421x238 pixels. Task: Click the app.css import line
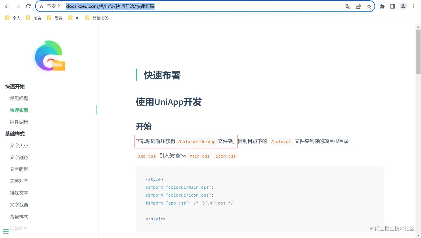189,203
